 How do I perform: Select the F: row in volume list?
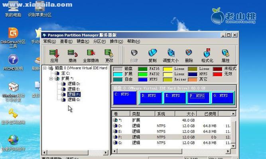tap(171, 137)
